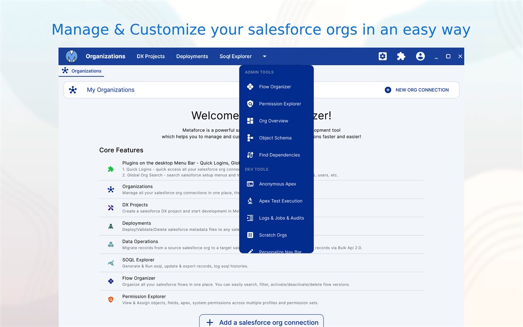Open Logs & Jobs & Audits
The height and width of the screenshot is (327, 523).
[x=282, y=218]
